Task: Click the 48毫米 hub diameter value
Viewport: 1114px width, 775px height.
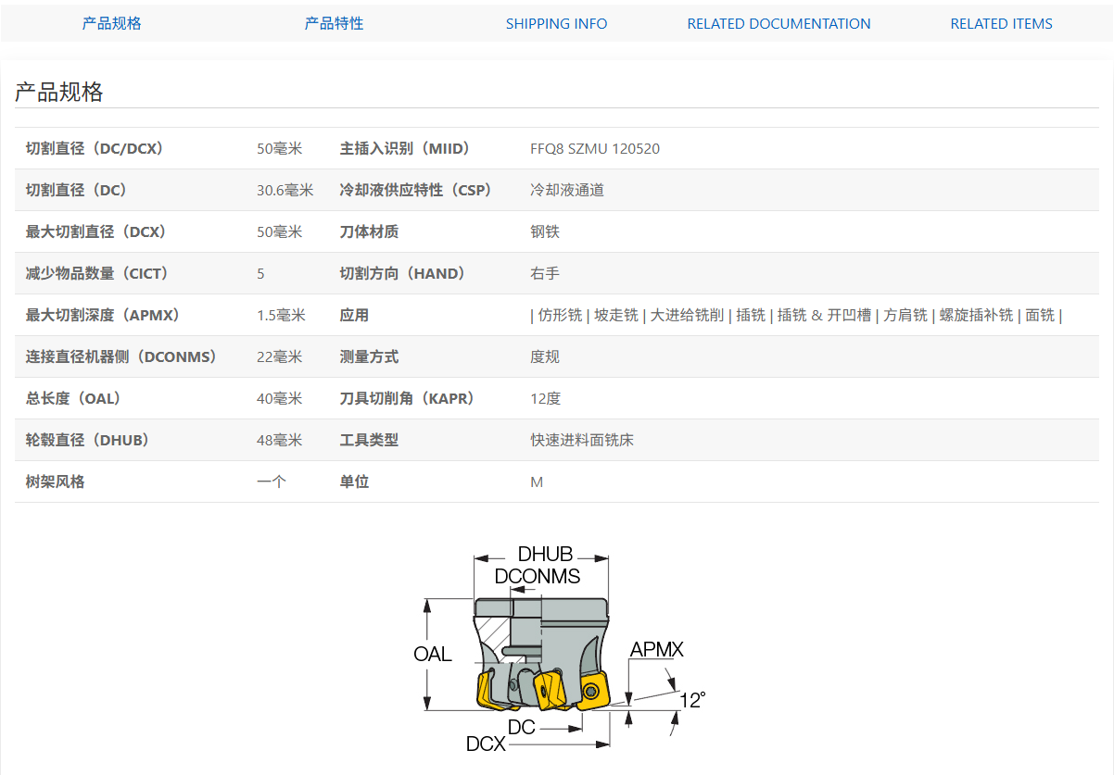Action: tap(279, 441)
